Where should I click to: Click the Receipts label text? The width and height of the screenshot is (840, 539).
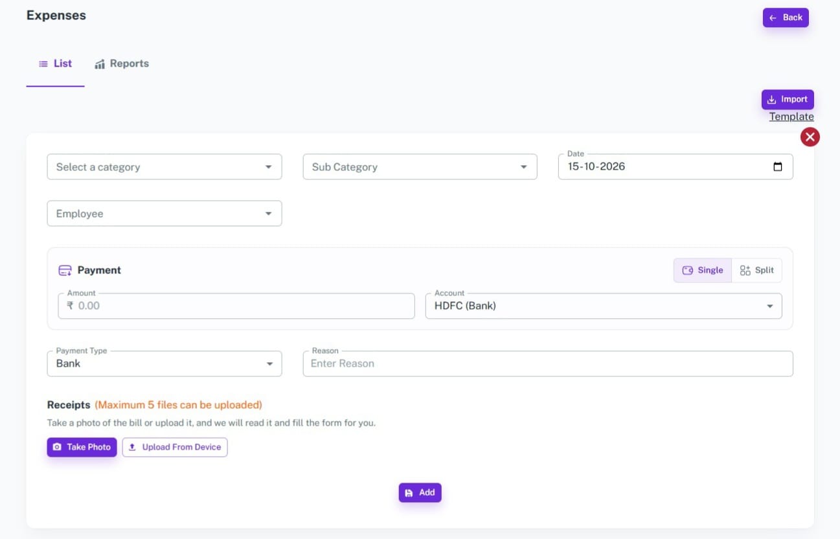[x=69, y=405]
